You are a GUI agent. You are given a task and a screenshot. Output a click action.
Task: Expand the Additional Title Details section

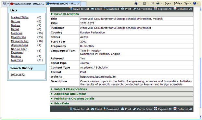coord(52,94)
